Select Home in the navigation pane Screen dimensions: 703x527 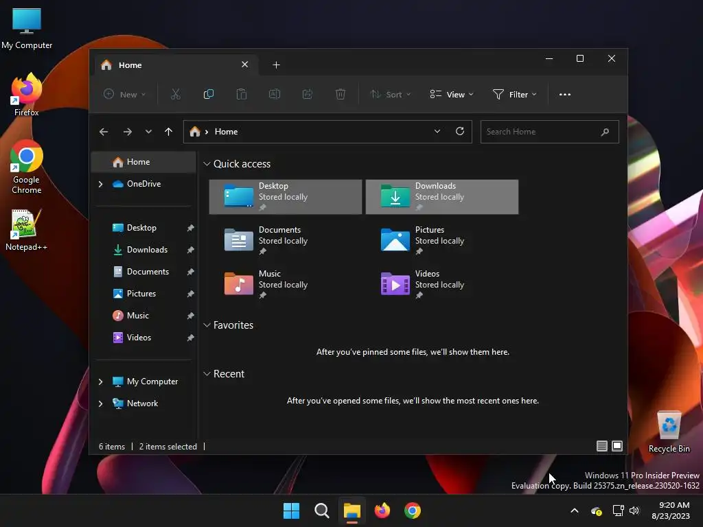(143, 162)
